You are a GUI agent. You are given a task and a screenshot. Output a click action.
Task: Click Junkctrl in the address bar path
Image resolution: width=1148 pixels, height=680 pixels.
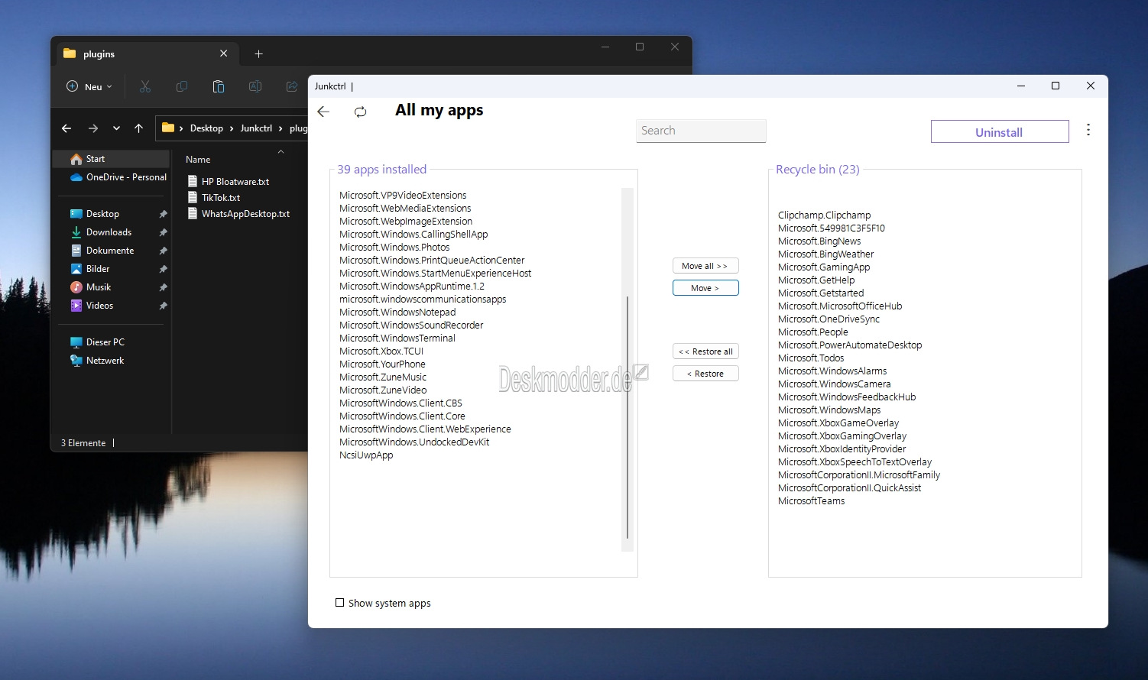tap(256, 128)
